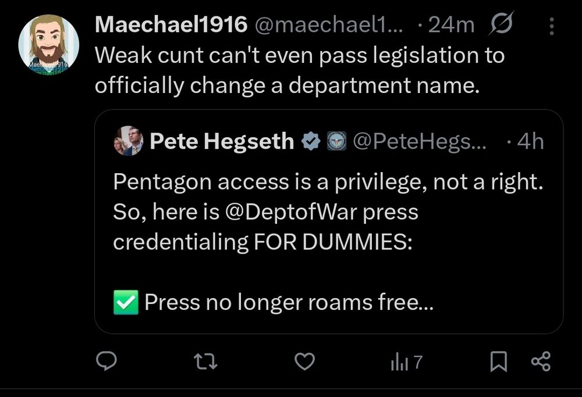The image size is (582, 397).
Task: Open the post via 24m timestamp
Action: (451, 24)
